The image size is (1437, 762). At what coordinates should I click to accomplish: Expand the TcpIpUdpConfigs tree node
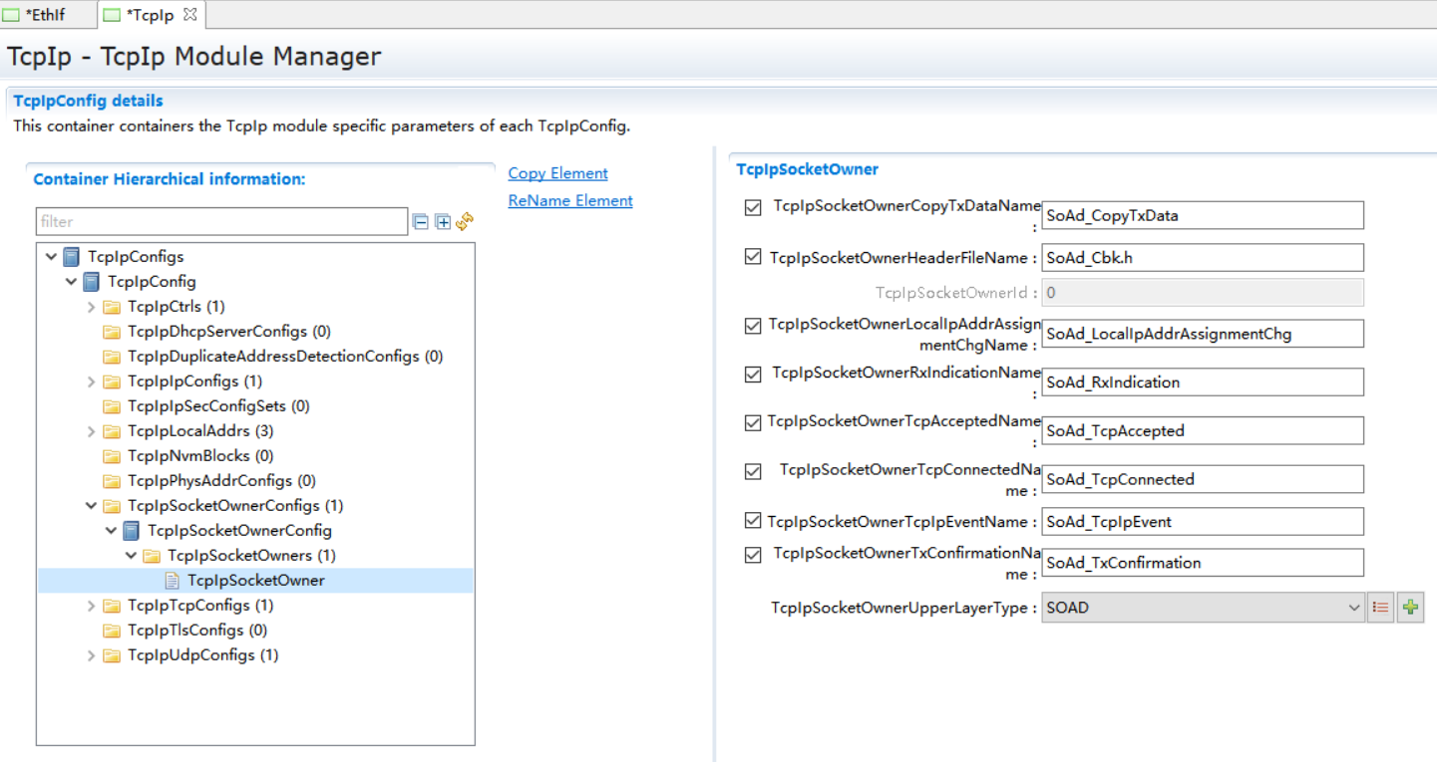91,655
